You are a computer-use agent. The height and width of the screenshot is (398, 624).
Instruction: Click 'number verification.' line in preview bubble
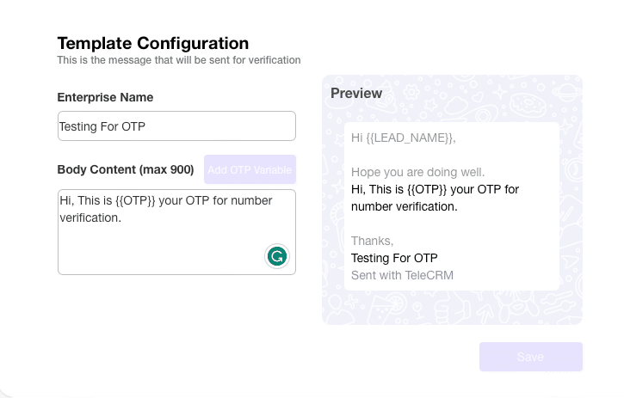404,206
